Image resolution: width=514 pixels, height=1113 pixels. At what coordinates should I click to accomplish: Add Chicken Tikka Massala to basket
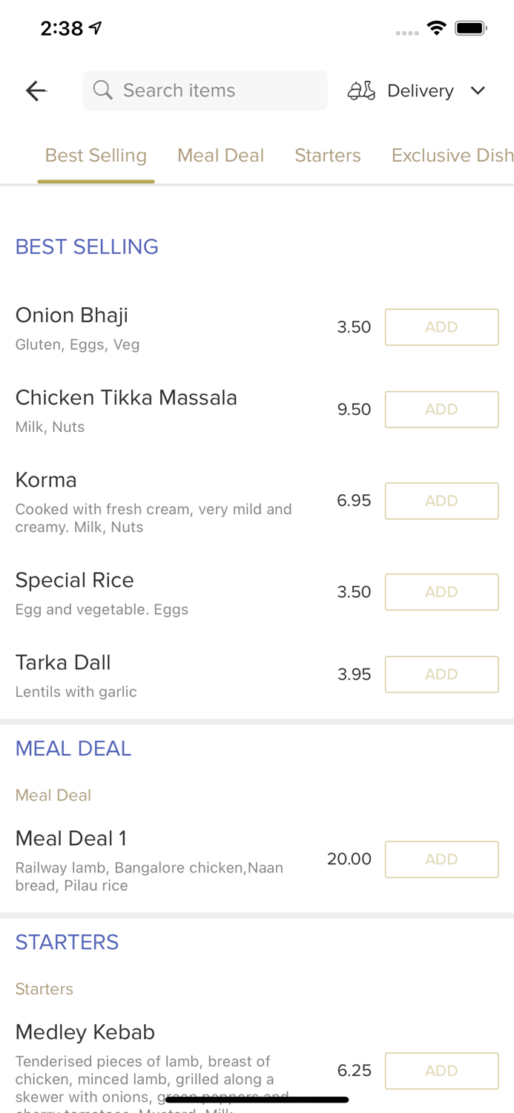tap(441, 410)
